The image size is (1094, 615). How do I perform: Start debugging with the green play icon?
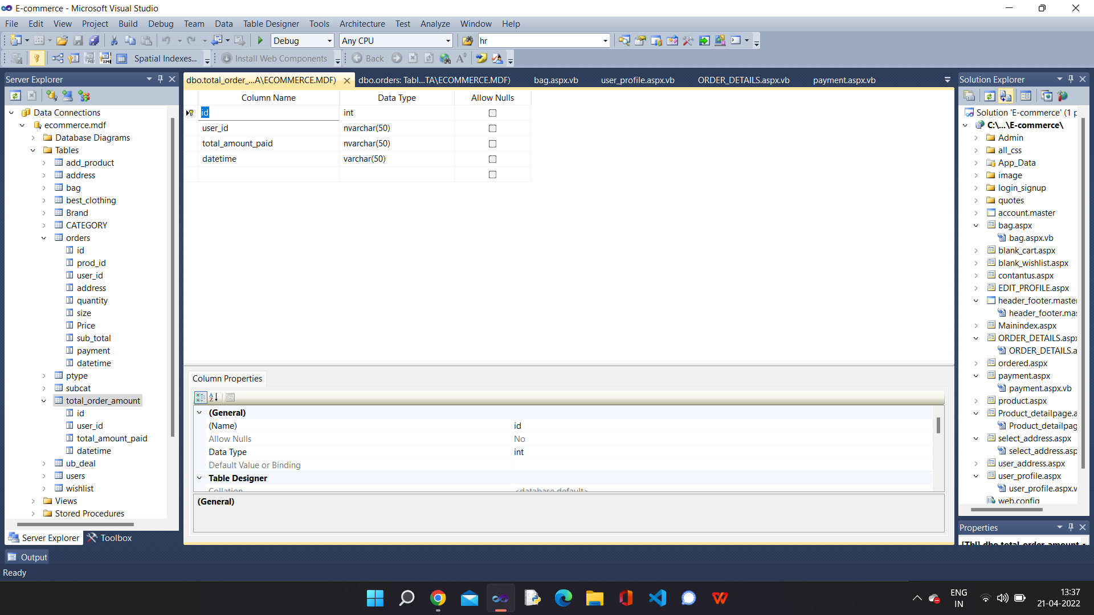pyautogui.click(x=260, y=40)
